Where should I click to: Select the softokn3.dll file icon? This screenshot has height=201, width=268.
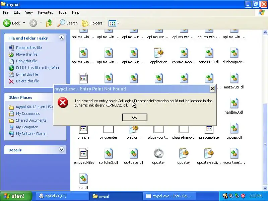(109, 153)
